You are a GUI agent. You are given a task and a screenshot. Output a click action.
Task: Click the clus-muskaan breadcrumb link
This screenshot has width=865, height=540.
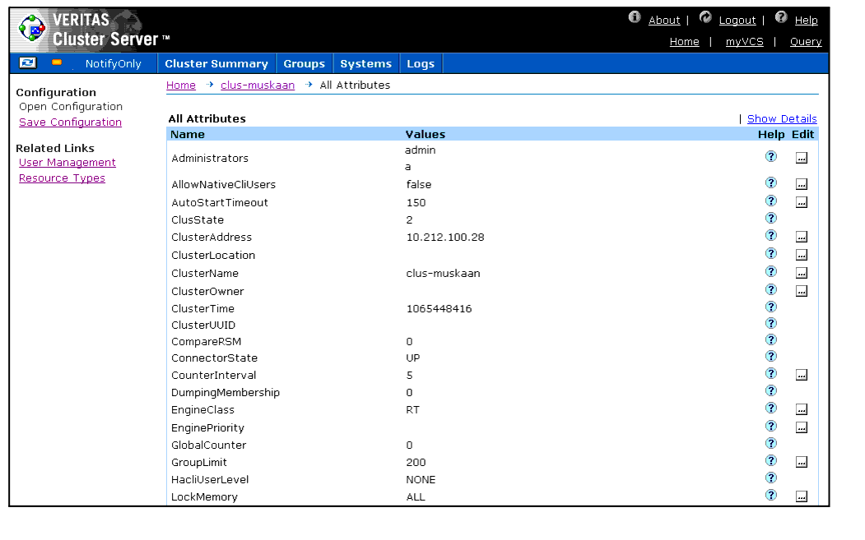coord(258,85)
